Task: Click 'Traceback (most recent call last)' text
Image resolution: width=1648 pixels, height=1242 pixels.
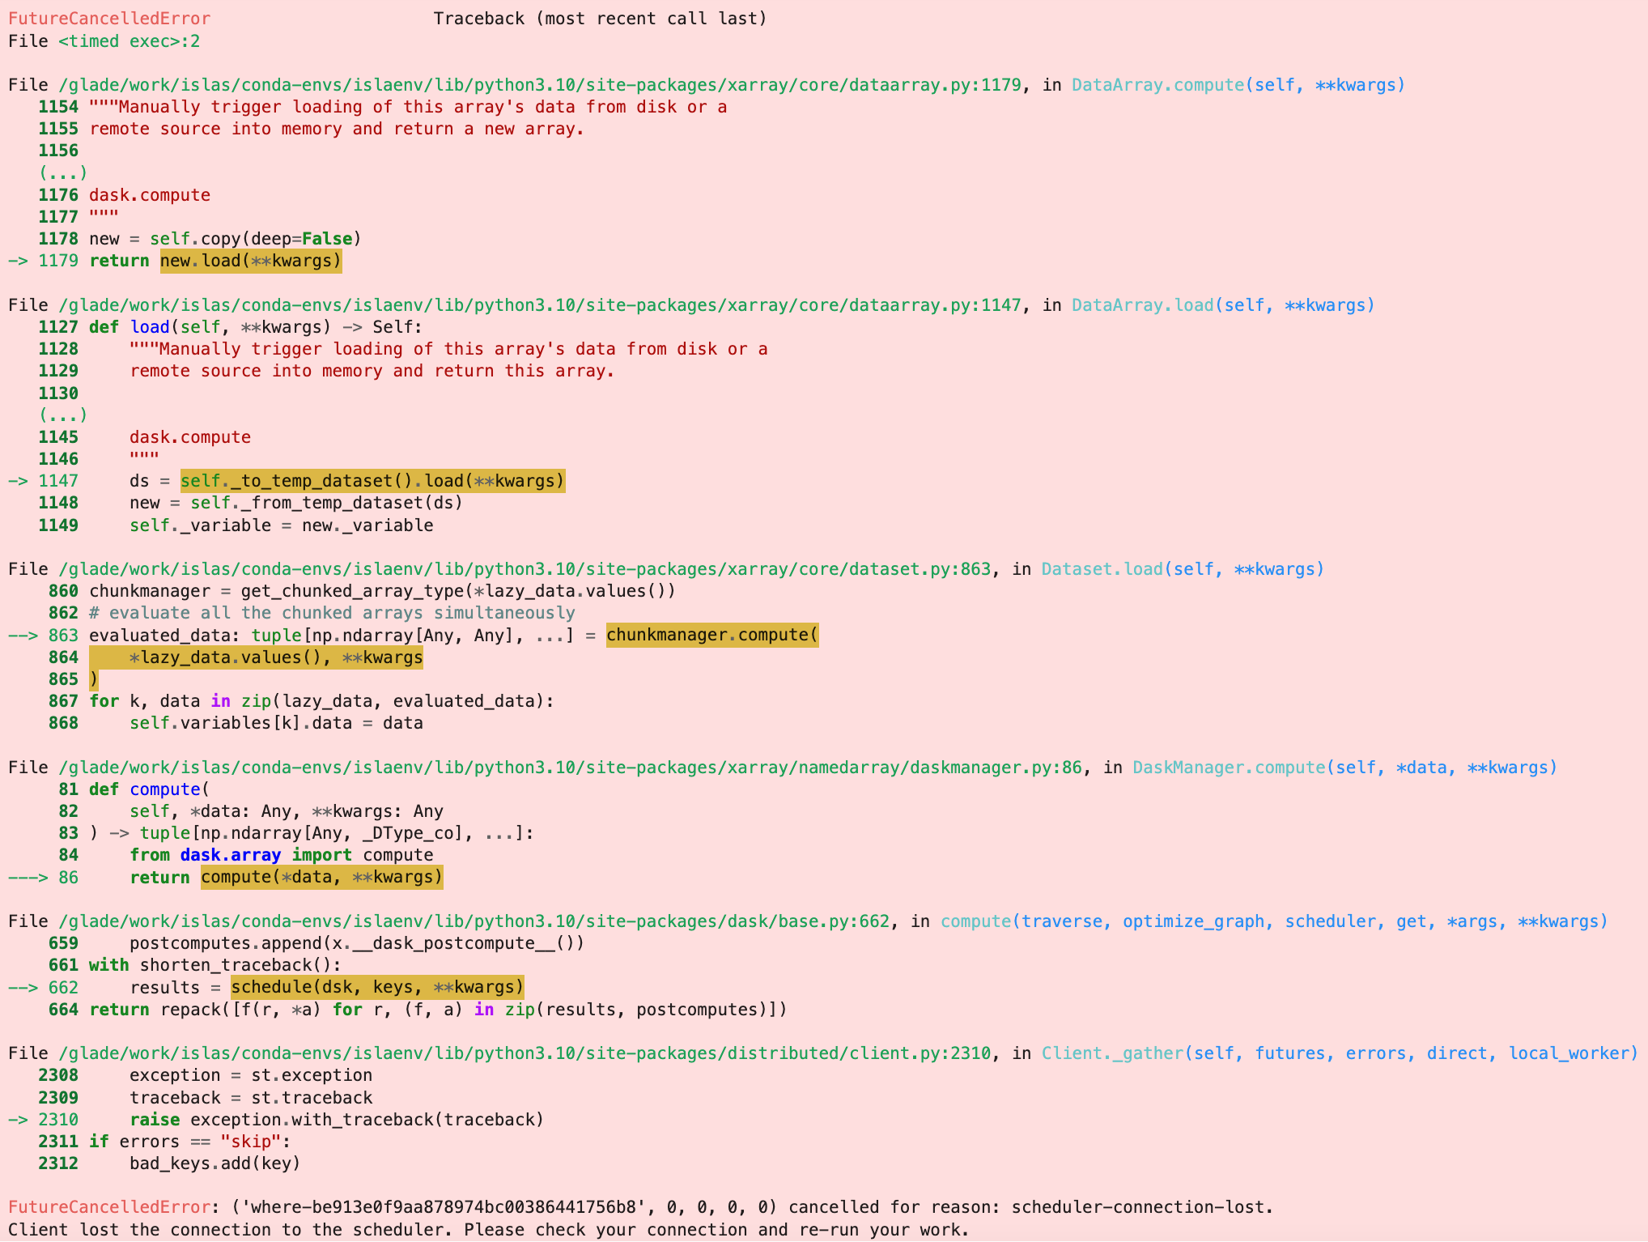Action: click(x=600, y=19)
